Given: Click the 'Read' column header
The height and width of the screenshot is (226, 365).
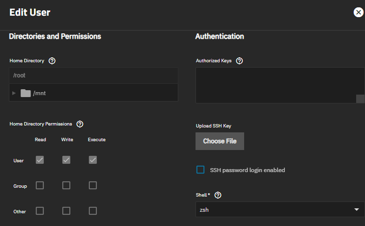Looking at the screenshot, I should 40,140.
